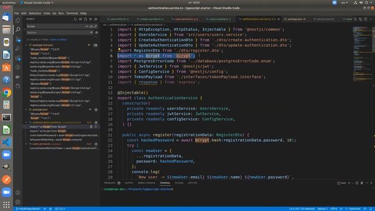Image resolution: width=375 pixels, height=211 pixels.
Task: Open a new search editor
Action: [x=86, y=19]
